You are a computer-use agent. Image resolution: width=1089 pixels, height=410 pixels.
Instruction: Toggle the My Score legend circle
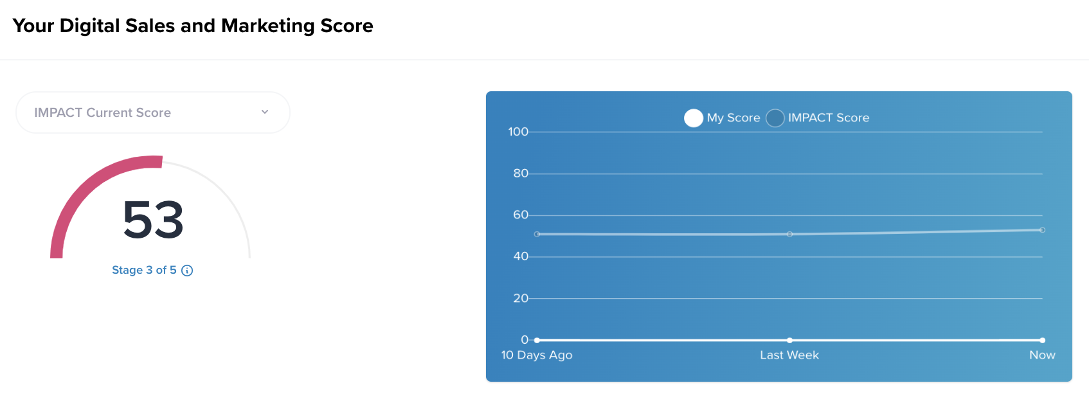coord(694,118)
